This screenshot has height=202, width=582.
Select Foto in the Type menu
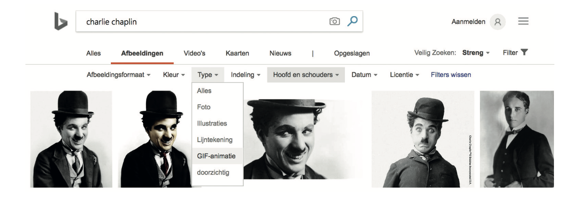(217, 107)
